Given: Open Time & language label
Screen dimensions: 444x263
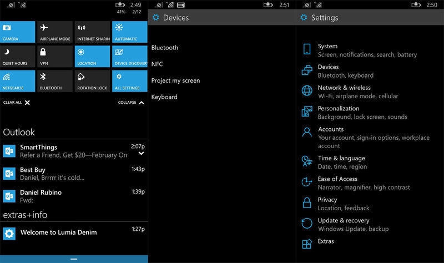Looking at the screenshot, I should (341, 158).
